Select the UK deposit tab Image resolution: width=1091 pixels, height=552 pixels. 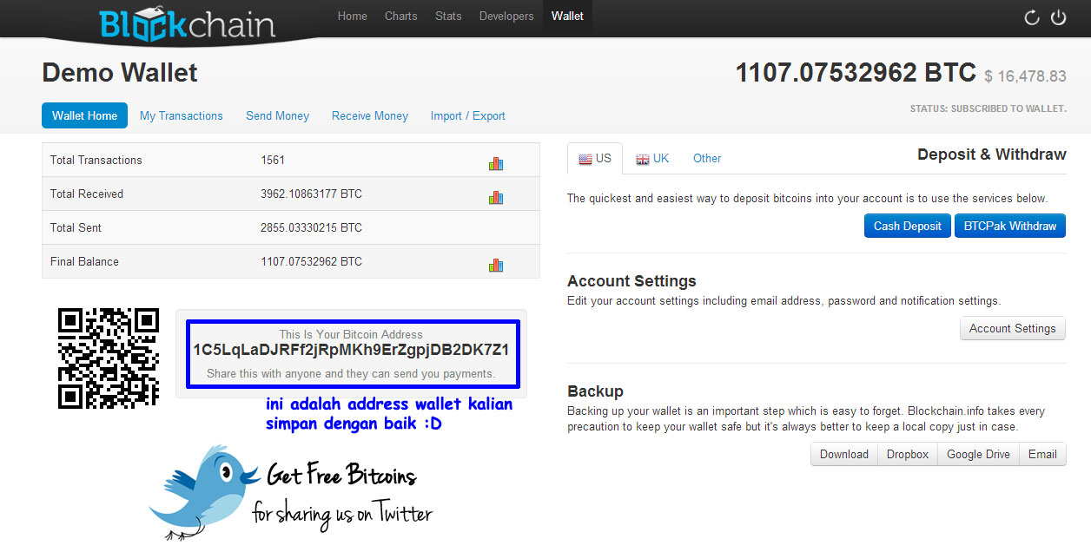point(652,158)
